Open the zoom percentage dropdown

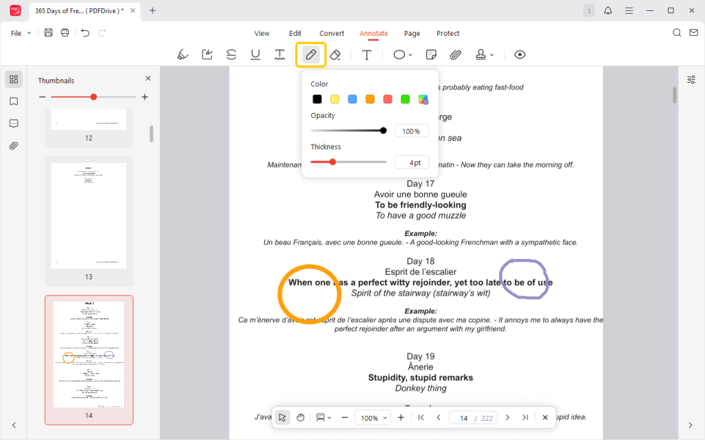tap(372, 417)
